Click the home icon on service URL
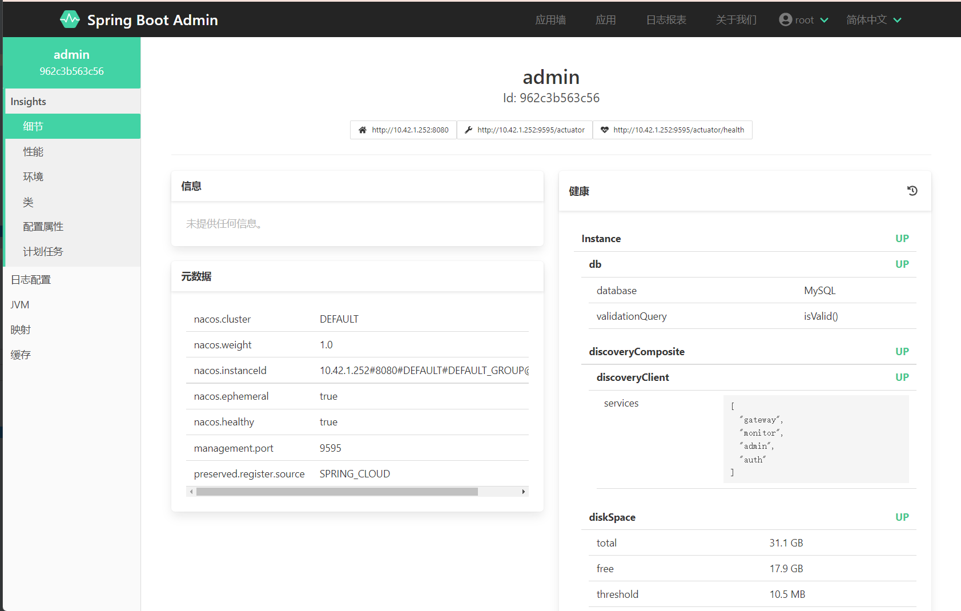The image size is (961, 611). tap(362, 130)
